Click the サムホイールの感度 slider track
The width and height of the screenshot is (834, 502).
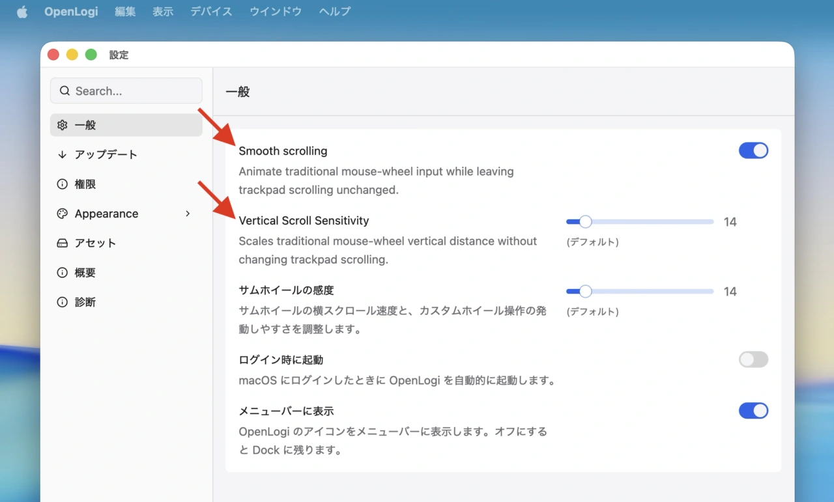click(640, 292)
